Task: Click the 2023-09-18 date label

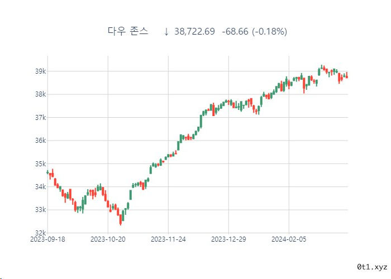Action: coord(47,239)
